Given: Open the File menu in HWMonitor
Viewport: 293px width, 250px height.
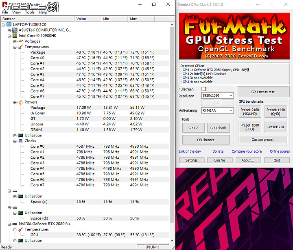Looking at the screenshot, I should click(5, 12).
